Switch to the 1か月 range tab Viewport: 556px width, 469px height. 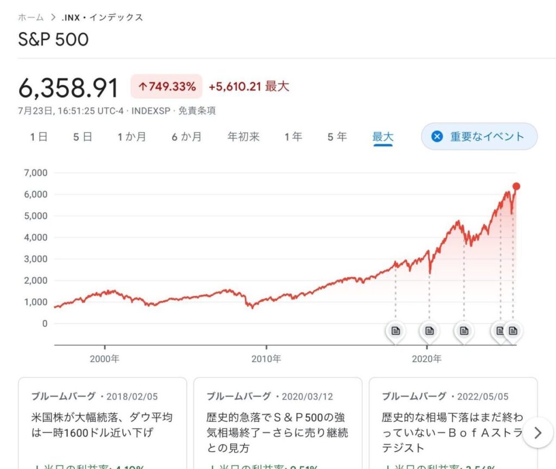tap(132, 137)
